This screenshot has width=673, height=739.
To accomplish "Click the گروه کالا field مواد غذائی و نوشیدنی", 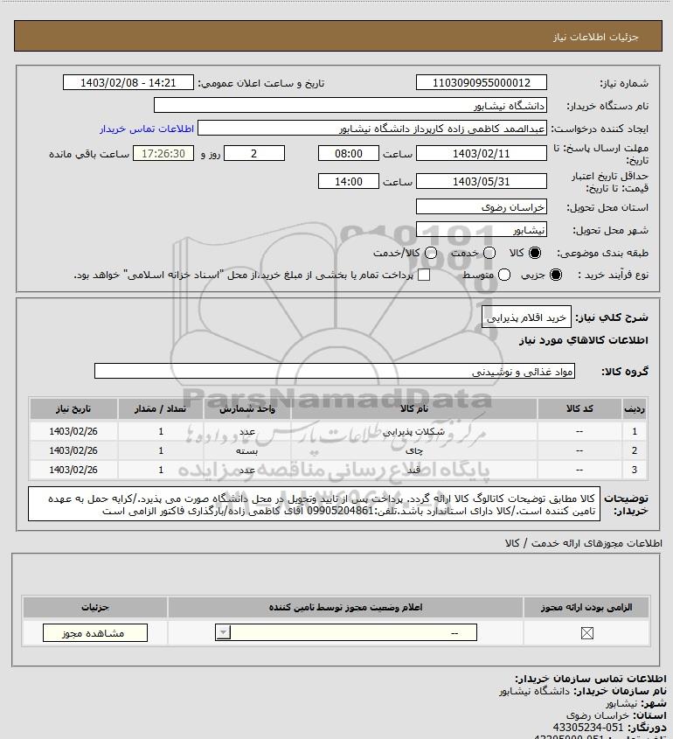I will tap(335, 371).
